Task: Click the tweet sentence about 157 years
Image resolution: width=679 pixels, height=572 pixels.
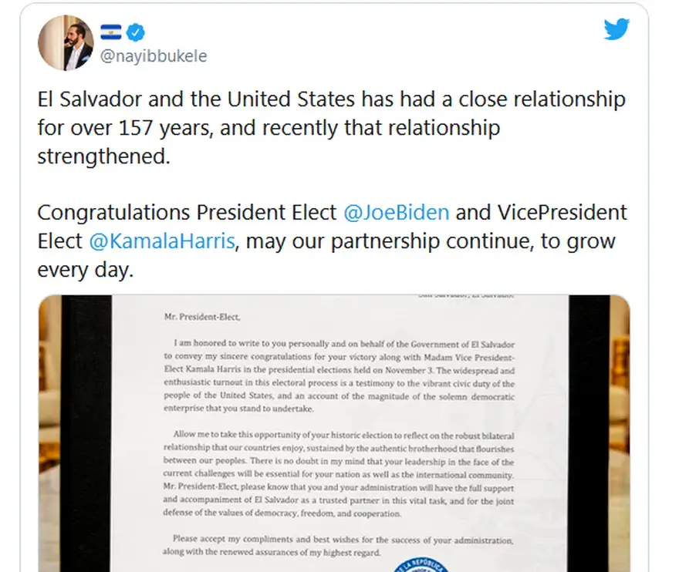Action: click(x=331, y=128)
